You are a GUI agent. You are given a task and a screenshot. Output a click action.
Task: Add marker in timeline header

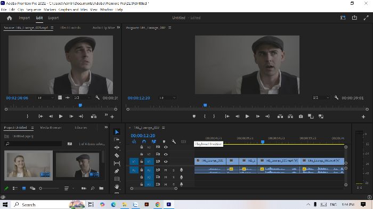pos(164,141)
